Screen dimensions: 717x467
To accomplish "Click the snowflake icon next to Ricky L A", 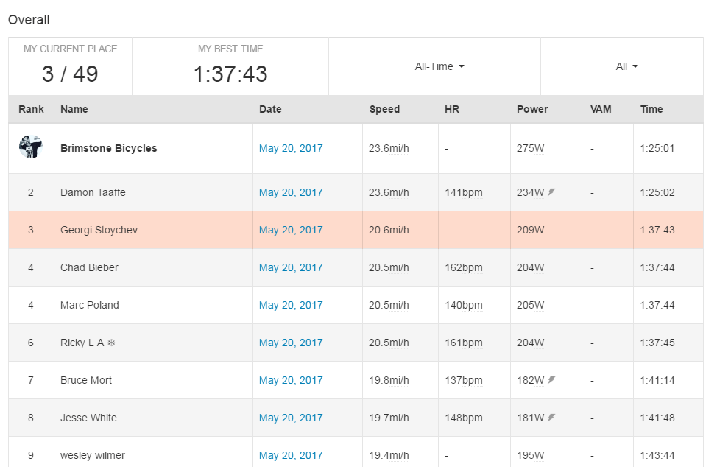I will coord(111,343).
